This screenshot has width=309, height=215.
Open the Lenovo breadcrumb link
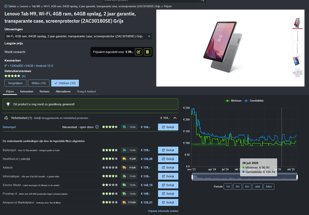click(24, 6)
